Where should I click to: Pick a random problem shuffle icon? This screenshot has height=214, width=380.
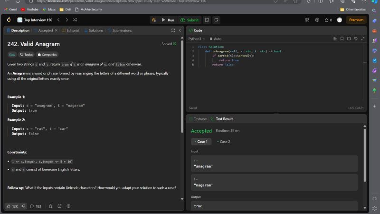75,20
